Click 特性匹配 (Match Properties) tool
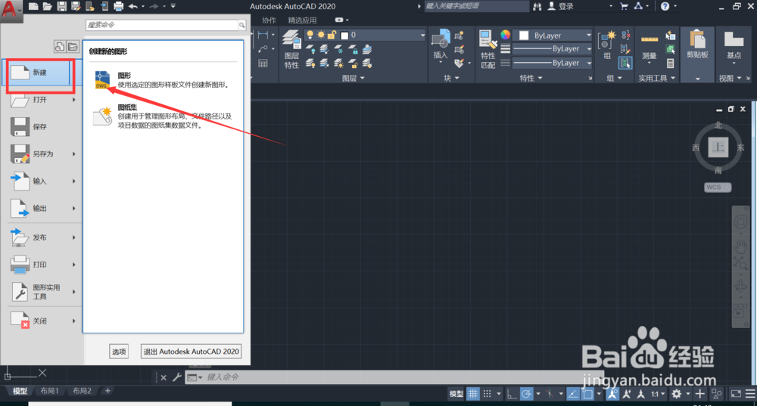 [488, 49]
